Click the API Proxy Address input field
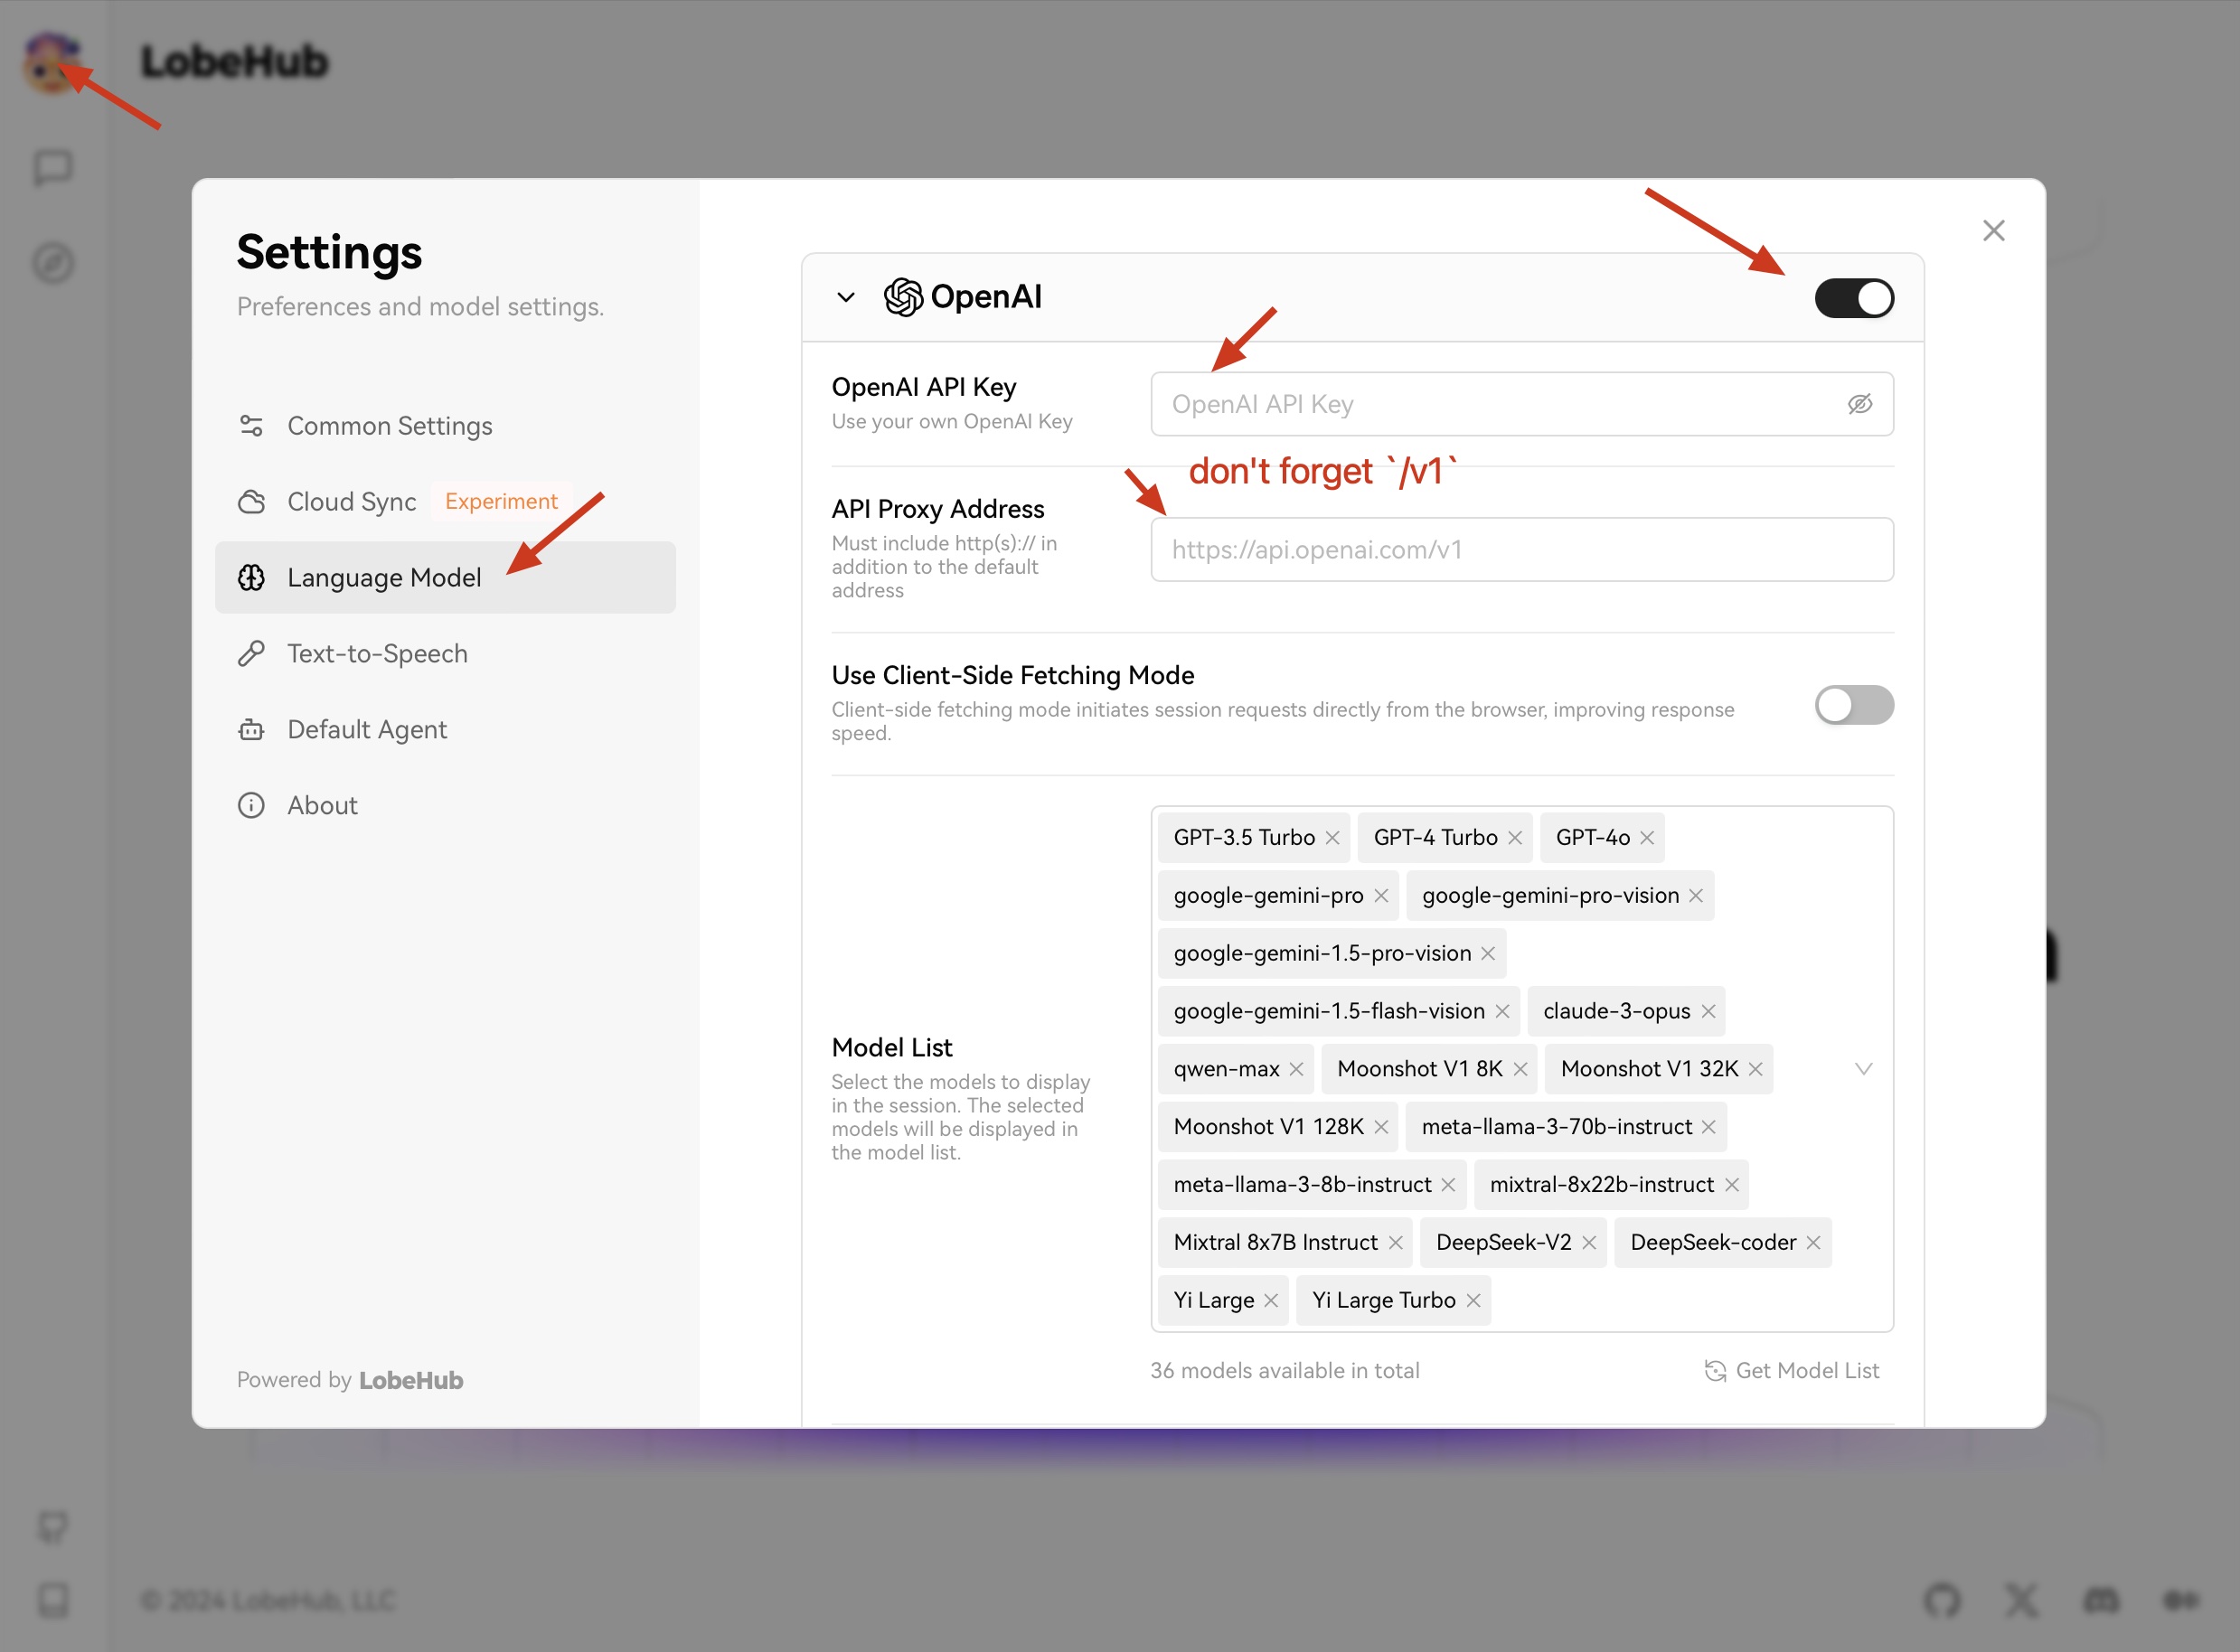The height and width of the screenshot is (1652, 2240). [1520, 549]
